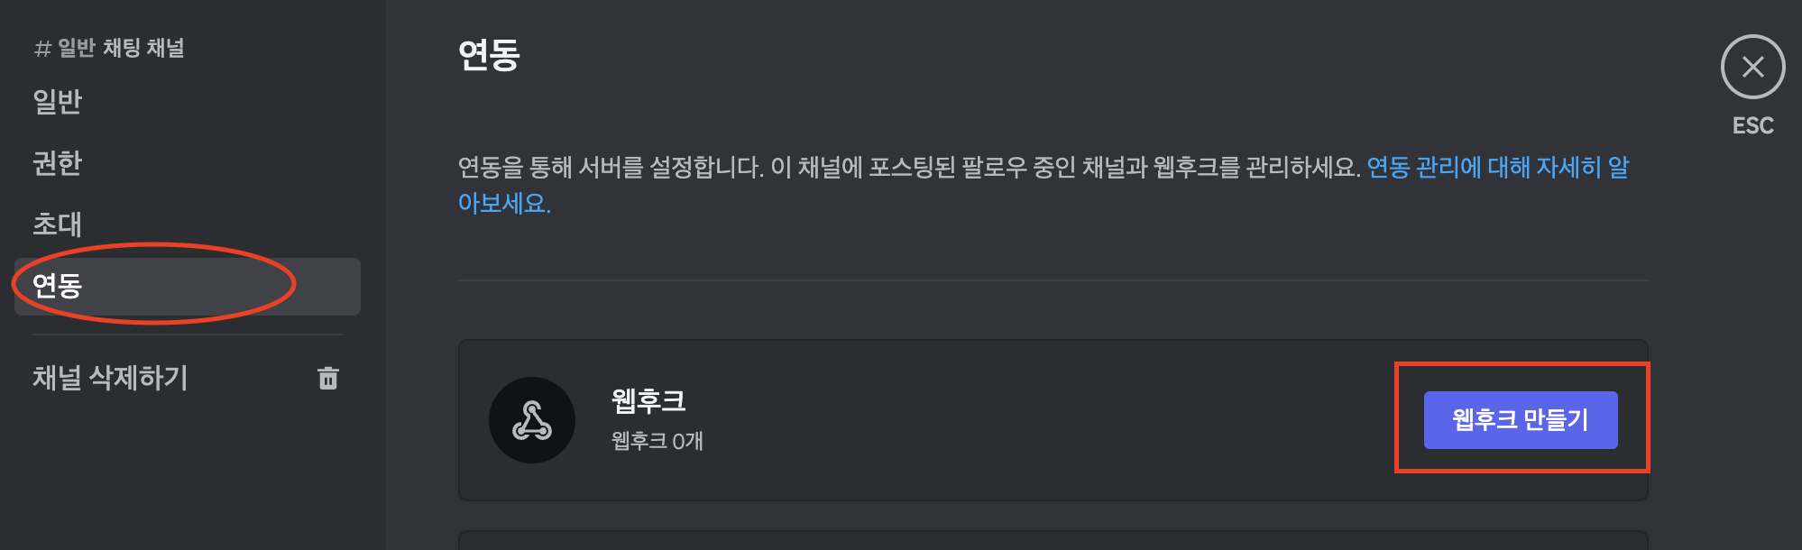This screenshot has width=1802, height=550.
Task: Close settings with the X circle icon
Action: [1752, 67]
